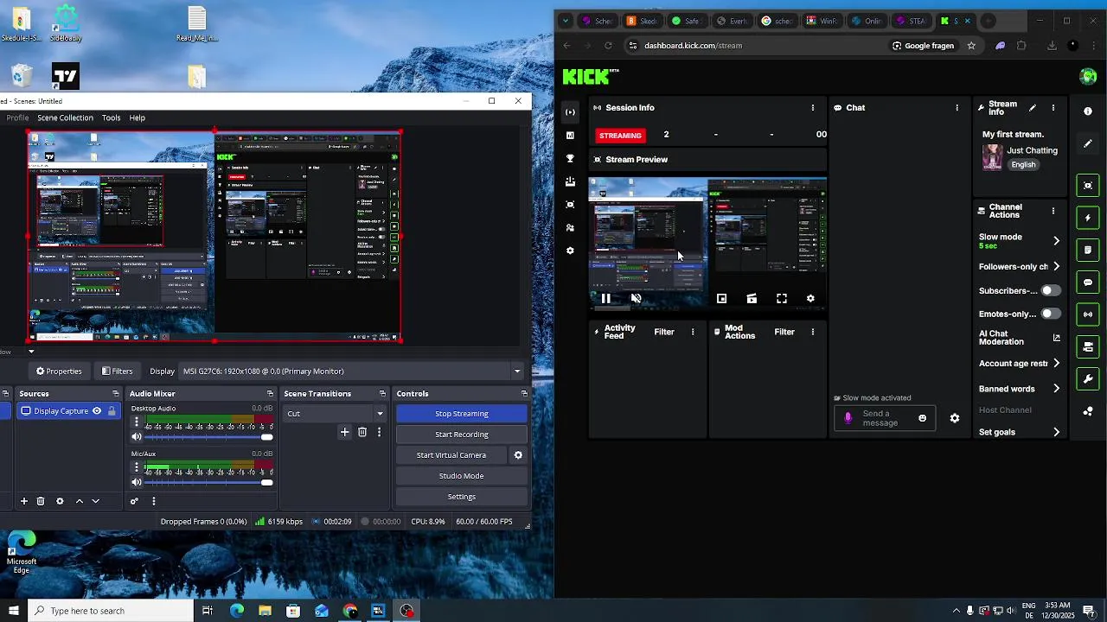
Task: Unmute the Kick stream preview audio
Action: pyautogui.click(x=636, y=298)
